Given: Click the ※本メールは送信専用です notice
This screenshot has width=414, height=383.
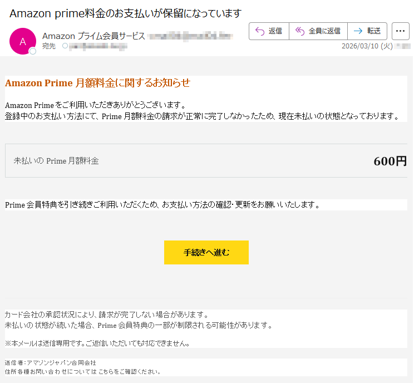Looking at the screenshot, I should [97, 343].
